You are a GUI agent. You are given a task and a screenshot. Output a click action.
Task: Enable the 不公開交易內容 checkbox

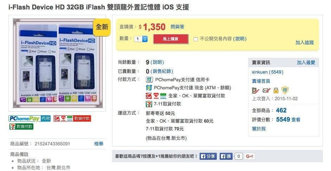(196, 39)
